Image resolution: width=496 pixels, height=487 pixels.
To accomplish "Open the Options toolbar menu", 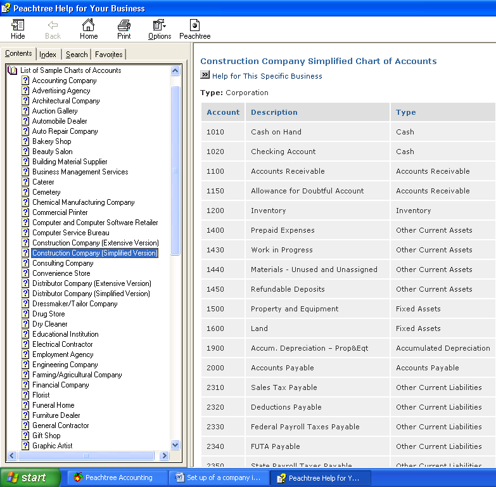I will pyautogui.click(x=160, y=29).
